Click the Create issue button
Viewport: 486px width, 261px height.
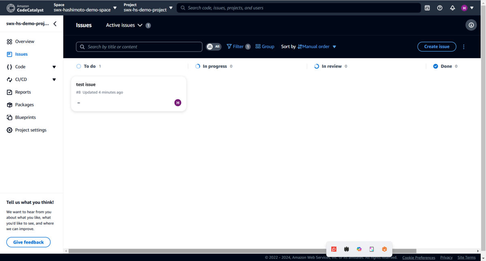[x=437, y=47]
